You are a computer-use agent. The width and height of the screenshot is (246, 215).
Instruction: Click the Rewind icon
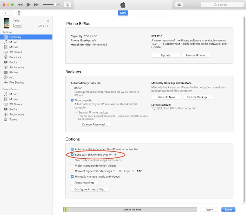tap(20, 5)
